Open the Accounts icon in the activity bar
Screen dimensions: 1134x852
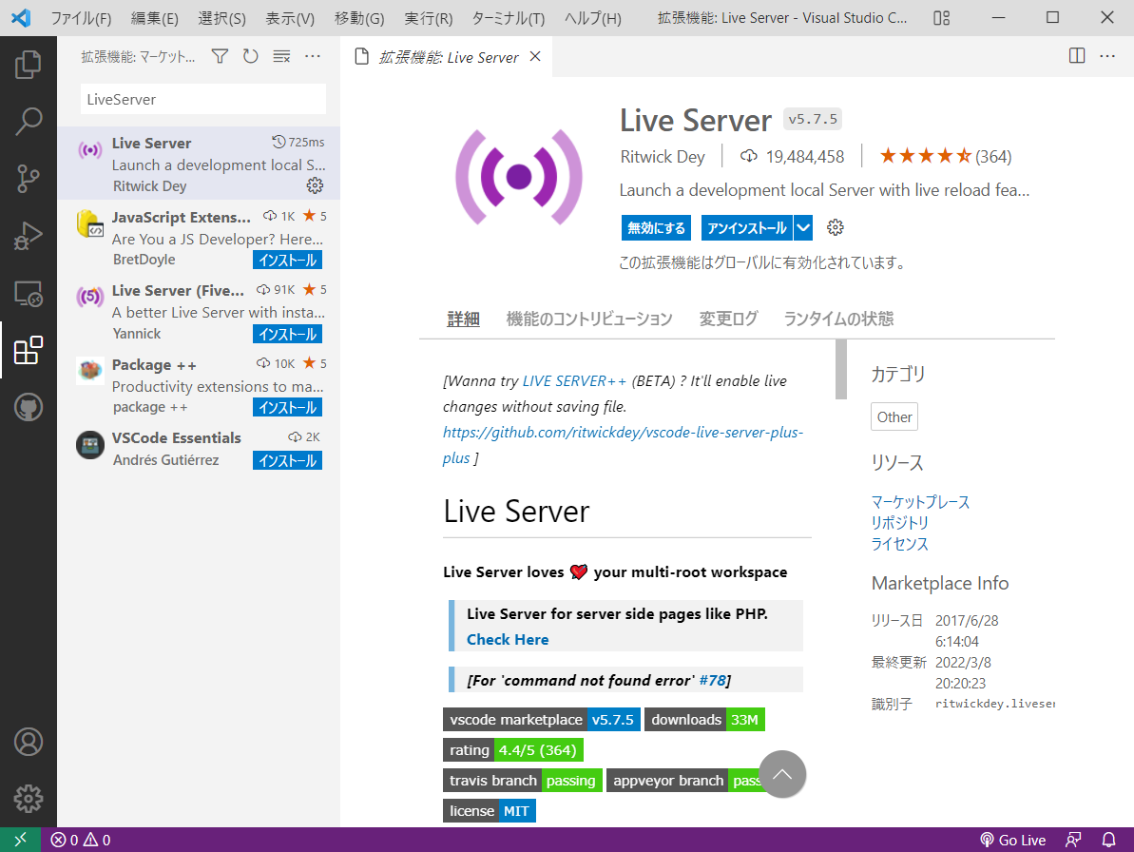click(29, 742)
